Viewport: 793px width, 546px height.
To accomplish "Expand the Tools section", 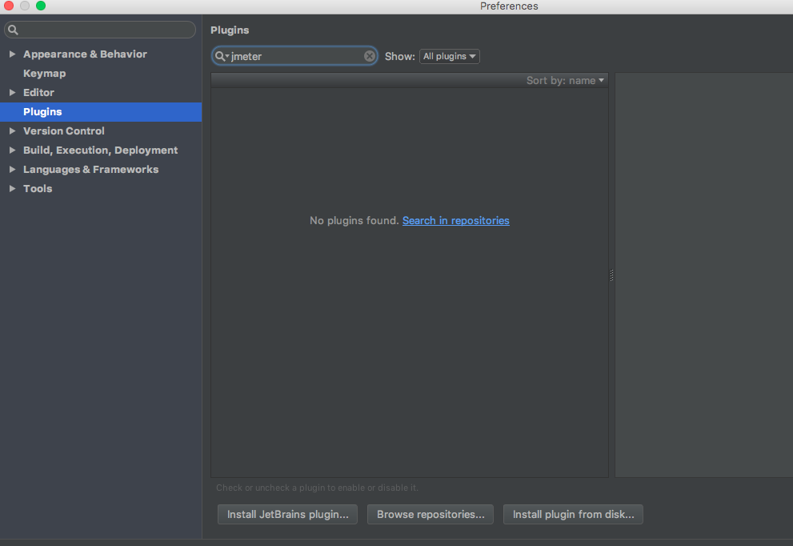I will click(13, 188).
